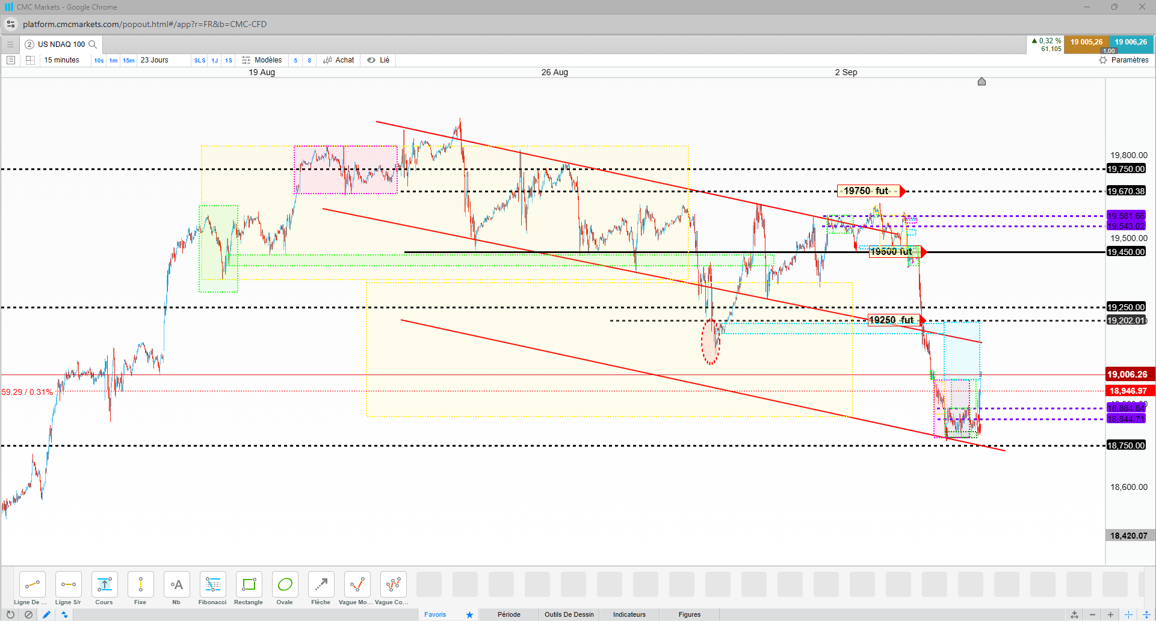Select the Rectangle drawing tool

coord(249,589)
